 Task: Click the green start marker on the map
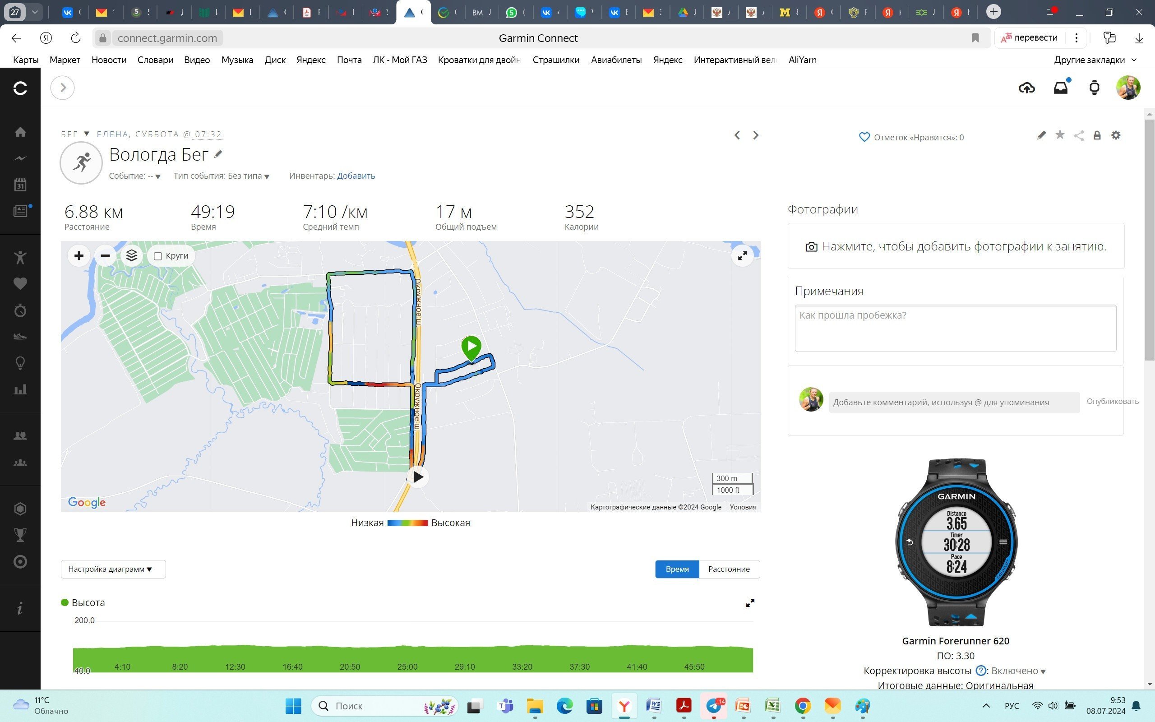pos(471,348)
